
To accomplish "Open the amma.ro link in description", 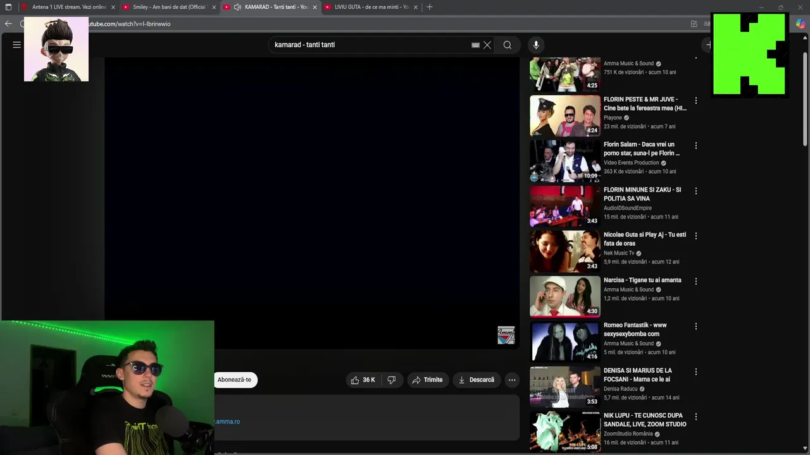I will click(x=227, y=422).
